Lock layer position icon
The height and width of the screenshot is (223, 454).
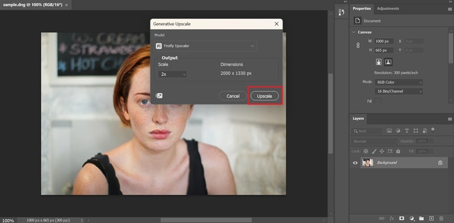pos(381,151)
